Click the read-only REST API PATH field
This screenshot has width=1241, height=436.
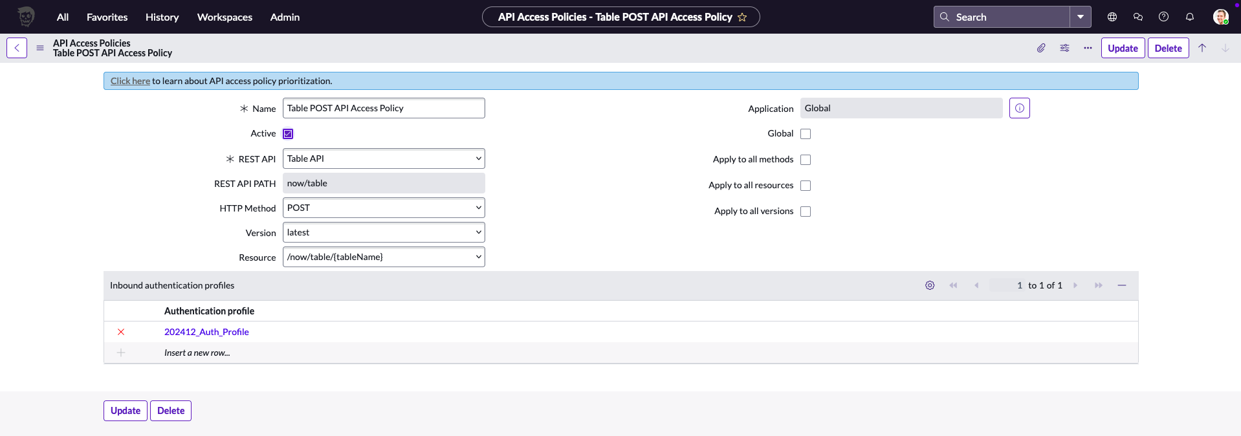(384, 183)
